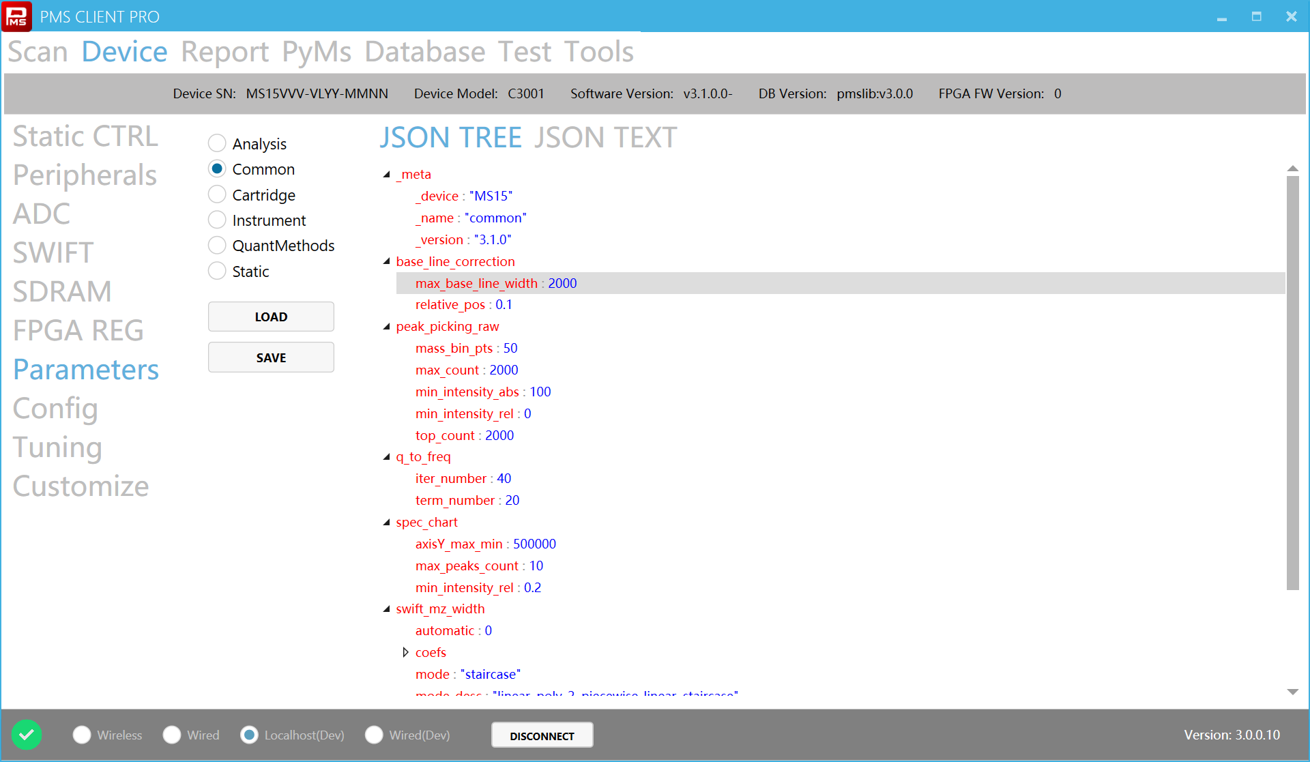Click the scroll down arrow in JSON tree
Screen dimensions: 1310x762
1292,692
